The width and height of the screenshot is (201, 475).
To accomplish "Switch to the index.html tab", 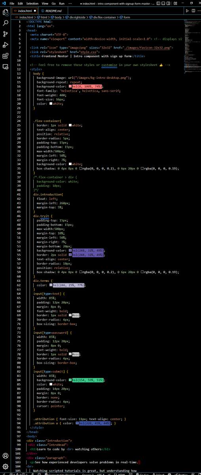I will [25, 11].
